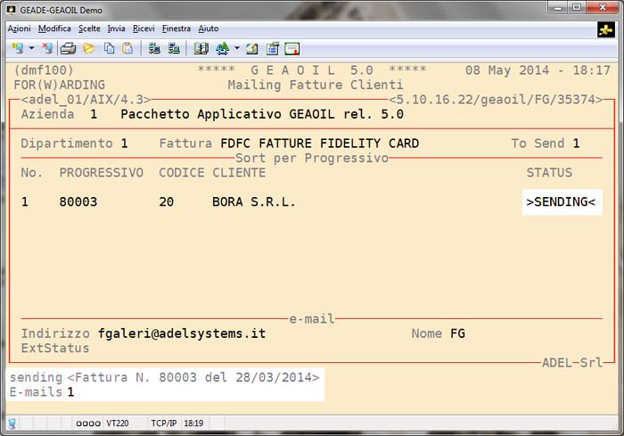Click the >SENDING< status field
Viewport: 624px width, 436px height.
(562, 202)
